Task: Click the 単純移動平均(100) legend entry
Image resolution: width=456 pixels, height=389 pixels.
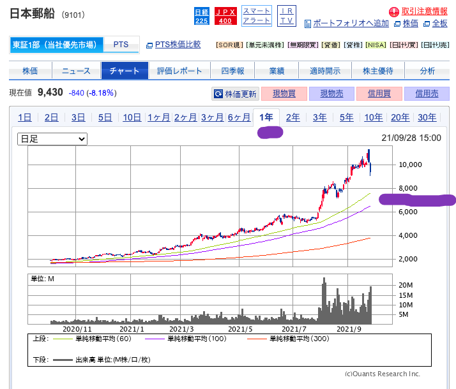Action: (x=186, y=339)
